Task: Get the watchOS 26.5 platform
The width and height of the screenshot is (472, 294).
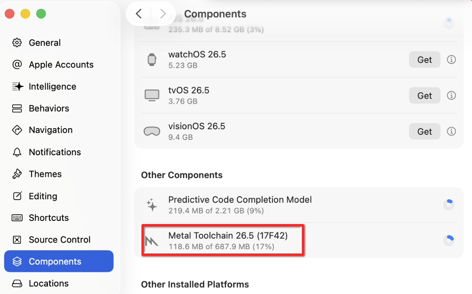Action: 425,60
